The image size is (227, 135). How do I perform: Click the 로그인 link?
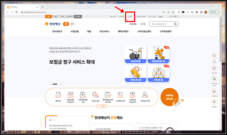[x=143, y=24]
